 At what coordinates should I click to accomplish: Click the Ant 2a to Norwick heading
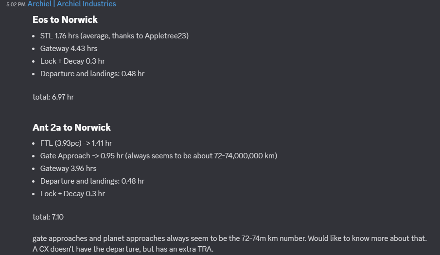71,128
